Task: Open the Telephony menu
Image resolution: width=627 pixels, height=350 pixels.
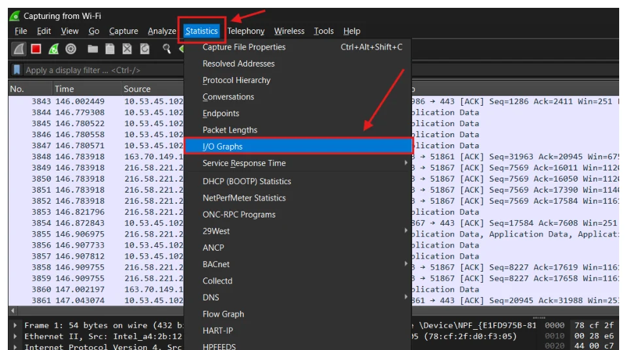Action: click(246, 31)
